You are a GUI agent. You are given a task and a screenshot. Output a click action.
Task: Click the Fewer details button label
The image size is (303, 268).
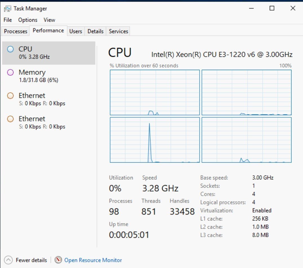click(31, 260)
